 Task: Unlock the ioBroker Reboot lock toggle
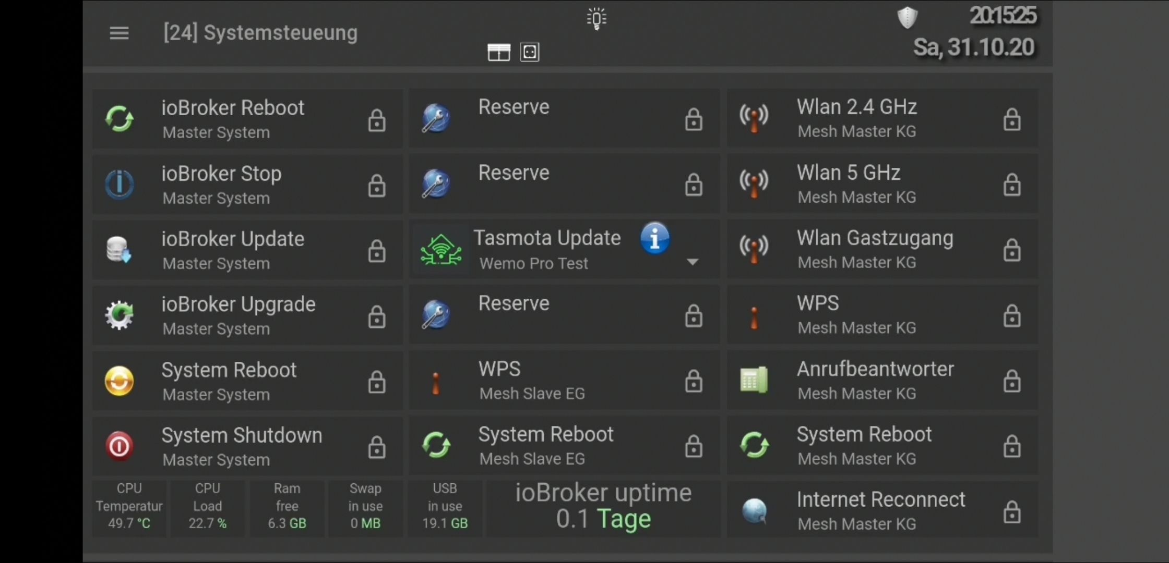tap(376, 120)
